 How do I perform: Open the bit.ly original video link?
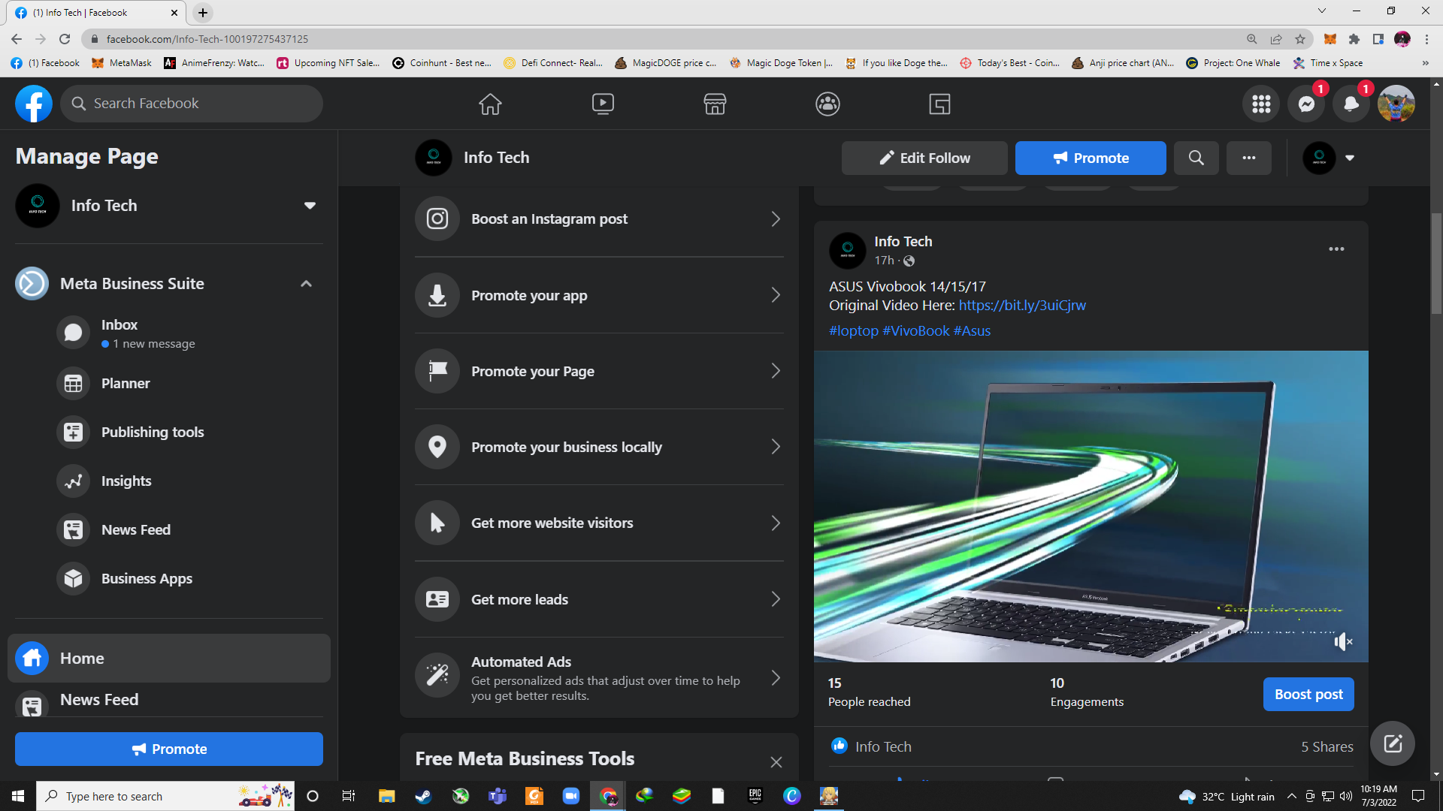pos(1022,305)
